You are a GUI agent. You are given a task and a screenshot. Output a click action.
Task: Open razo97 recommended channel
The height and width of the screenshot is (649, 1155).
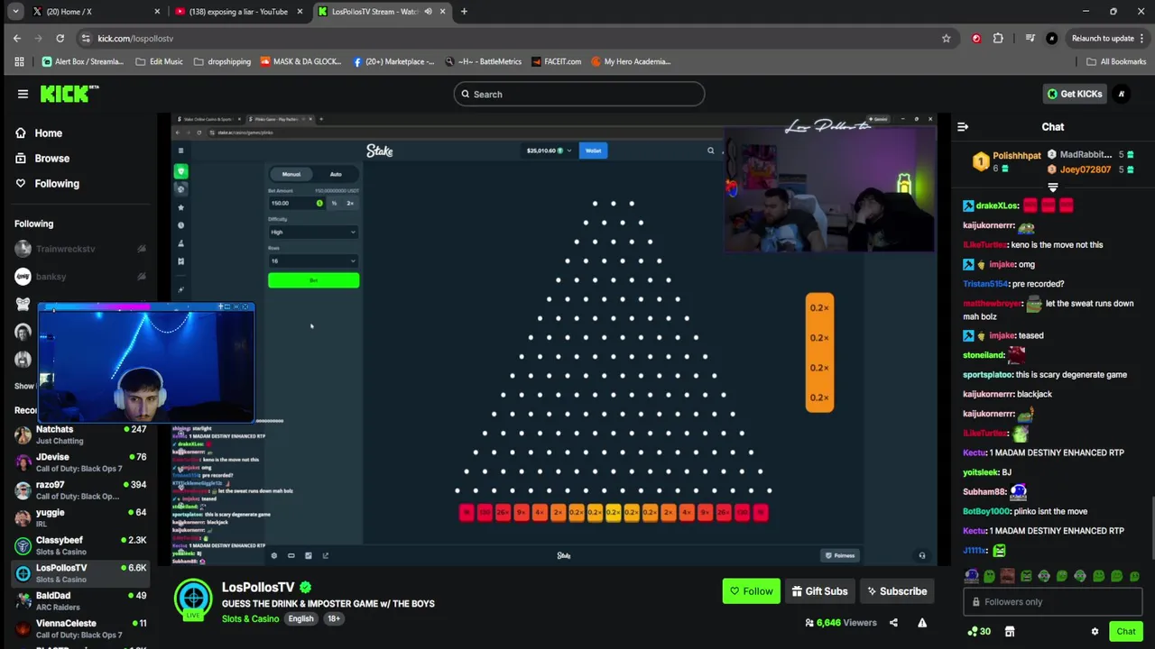(x=79, y=490)
